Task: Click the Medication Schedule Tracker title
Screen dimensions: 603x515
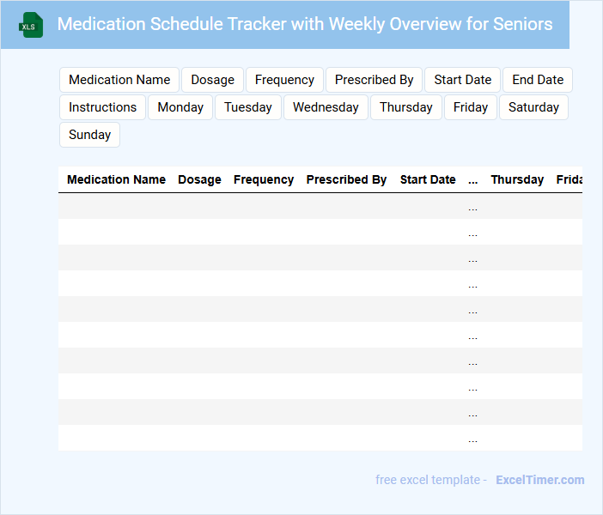Action: coord(305,24)
